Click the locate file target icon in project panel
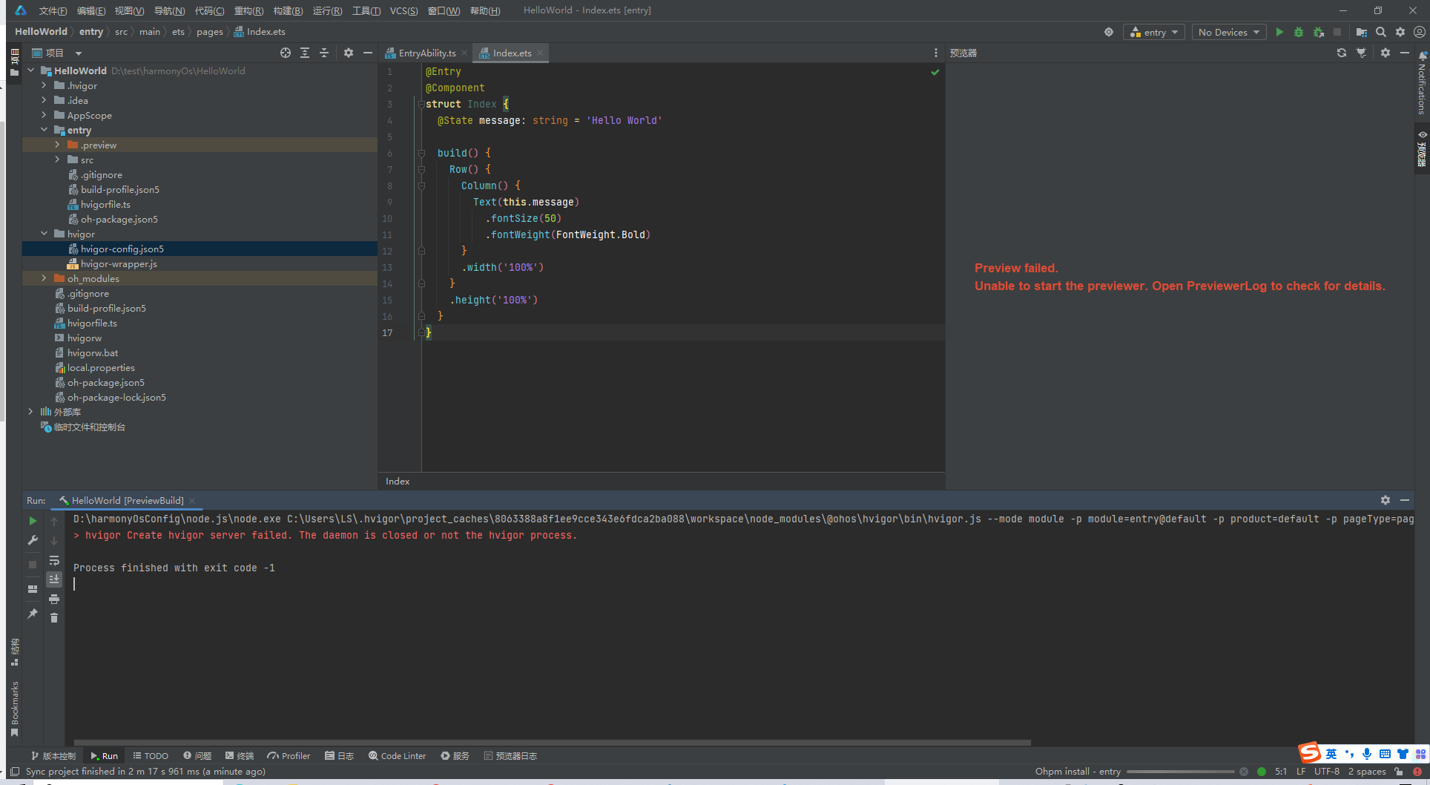The width and height of the screenshot is (1430, 785). [x=286, y=53]
